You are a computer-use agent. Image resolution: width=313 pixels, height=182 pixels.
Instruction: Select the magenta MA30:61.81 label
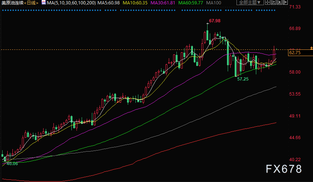point(163,3)
